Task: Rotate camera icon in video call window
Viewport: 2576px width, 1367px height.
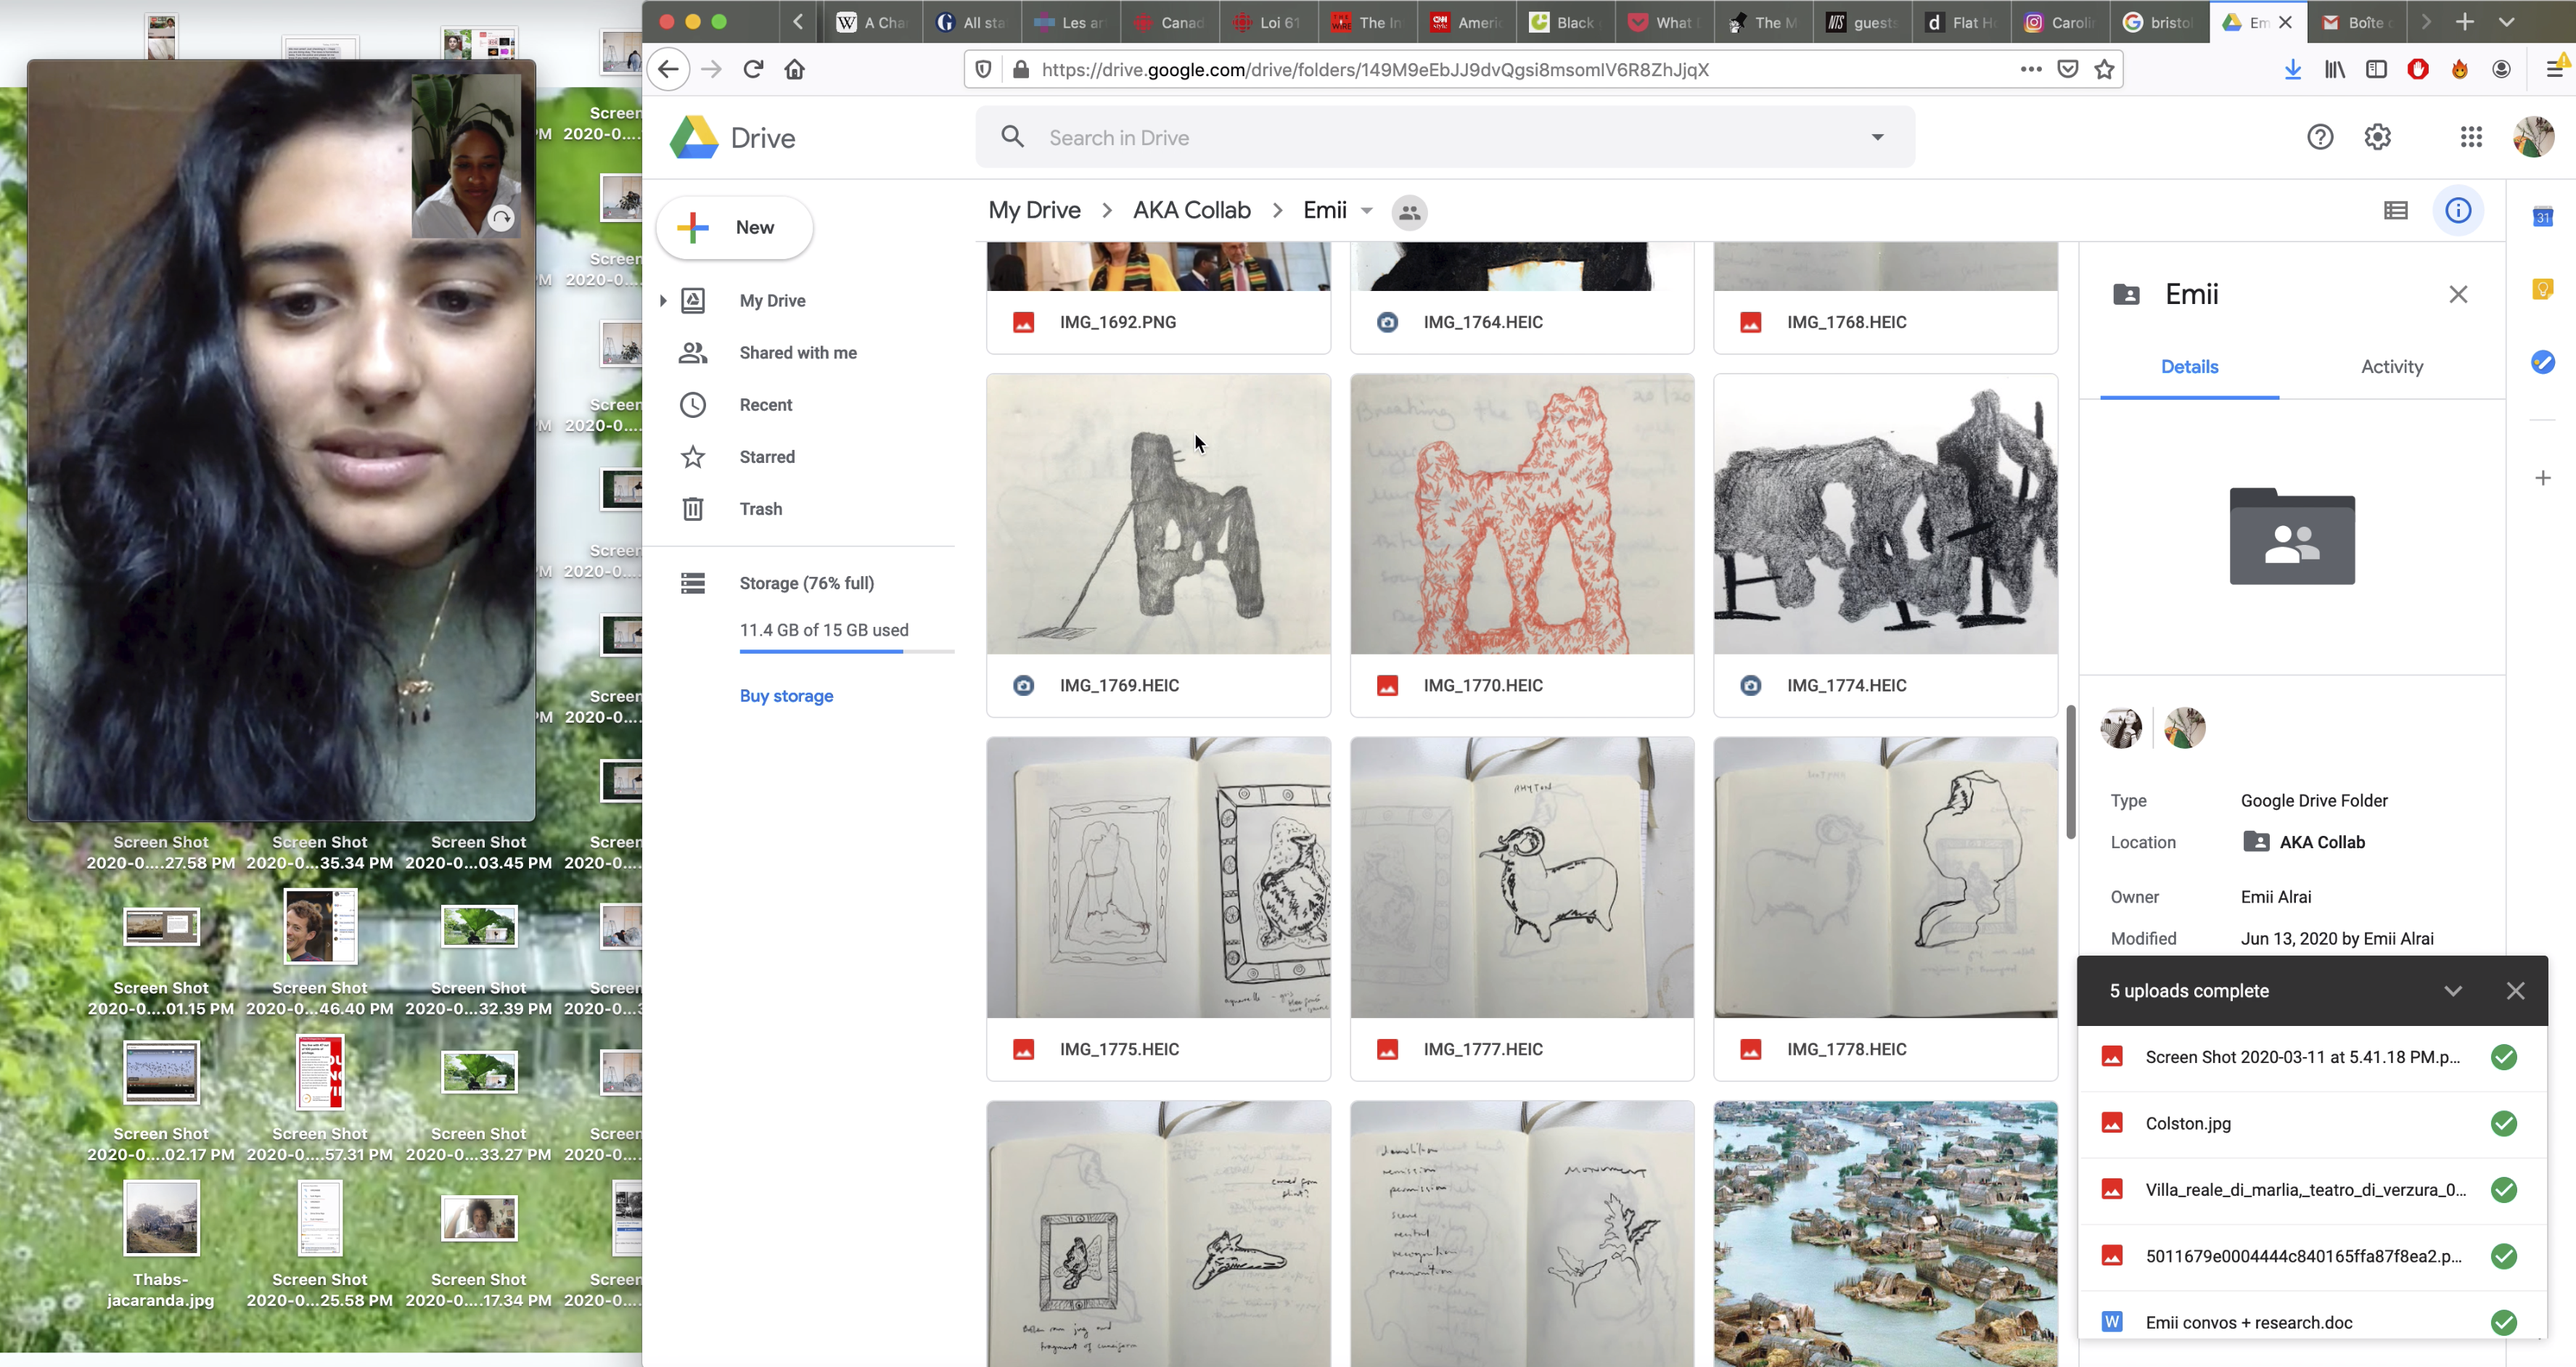Action: (501, 218)
